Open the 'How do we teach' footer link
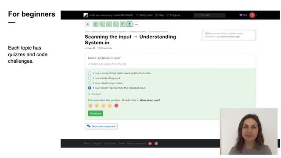Image resolution: width=281 pixels, height=158 pixels. point(137,144)
